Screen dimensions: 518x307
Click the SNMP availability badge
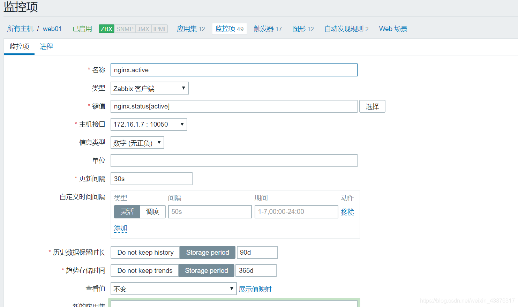tap(125, 29)
